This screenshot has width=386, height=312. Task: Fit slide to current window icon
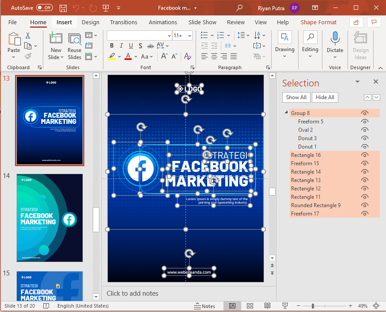pyautogui.click(x=376, y=306)
